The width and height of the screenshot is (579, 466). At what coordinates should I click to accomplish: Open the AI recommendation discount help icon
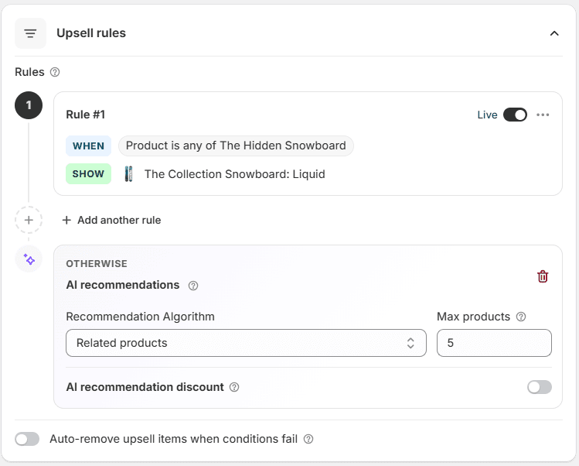[234, 387]
